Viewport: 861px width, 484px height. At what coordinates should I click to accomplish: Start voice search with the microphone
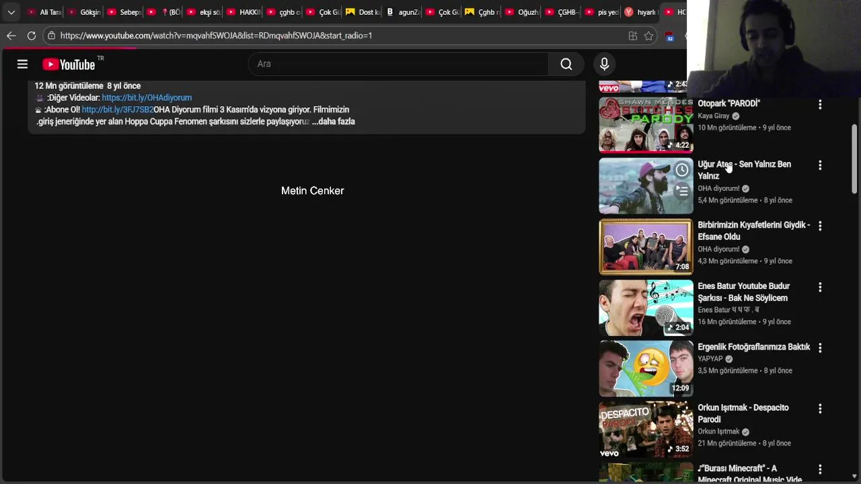604,64
